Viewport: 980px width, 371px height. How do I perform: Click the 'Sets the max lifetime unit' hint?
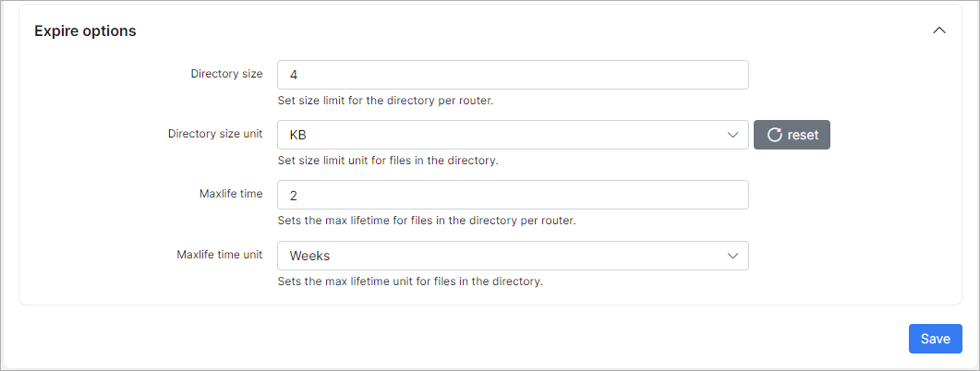(x=410, y=281)
